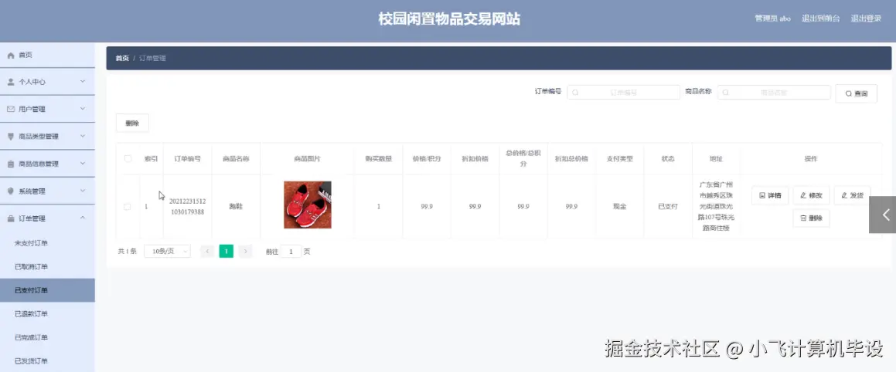Click 退出到前台 in the header
Image resolution: width=896 pixels, height=372 pixels.
point(820,19)
